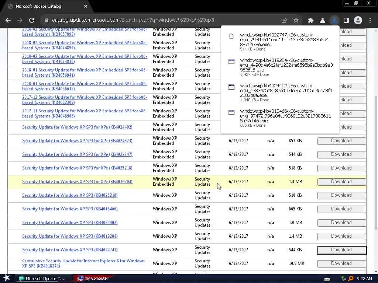Share this page using share icon
The width and height of the screenshot is (378, 283).
(x=284, y=21)
